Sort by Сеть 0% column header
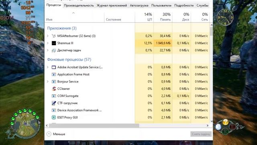Image resolution: width=257 pixels, height=145 pixels. 200,17
